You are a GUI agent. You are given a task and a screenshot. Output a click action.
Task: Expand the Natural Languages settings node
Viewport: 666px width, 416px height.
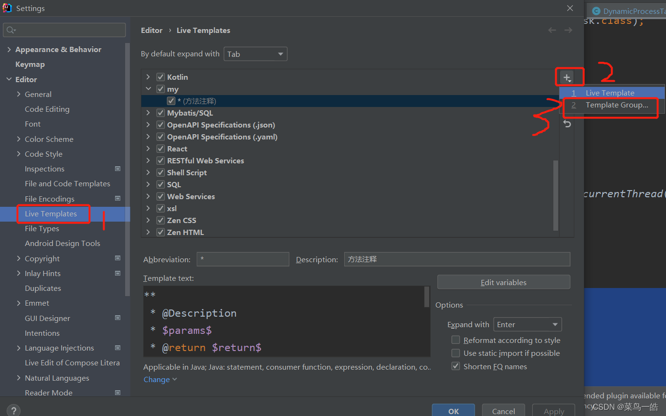pyautogui.click(x=19, y=378)
